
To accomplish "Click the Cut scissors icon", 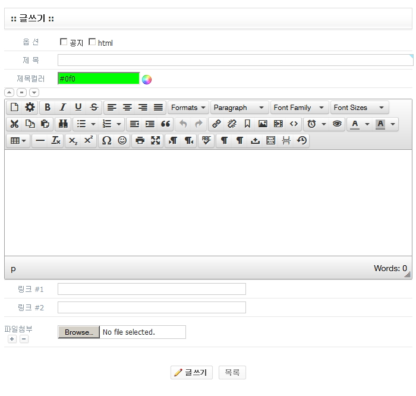I will [14, 124].
